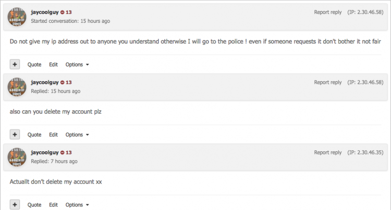Open the avatar on the 'Replied: 7 hours ago' post
Image resolution: width=391 pixels, height=210 pixels.
point(17,157)
